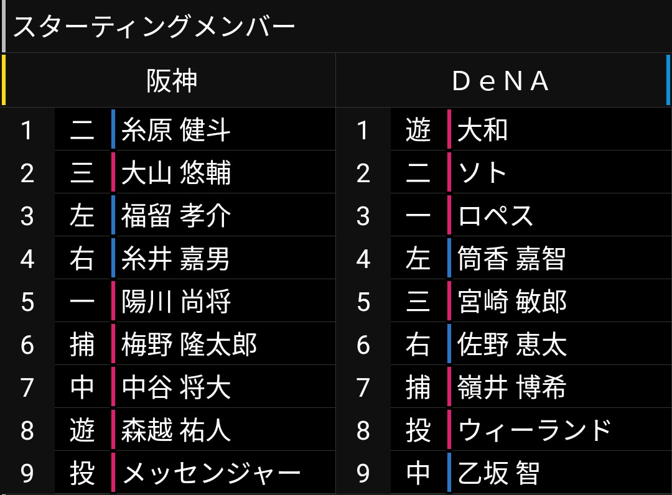Select the 阪神 team header

tap(172, 80)
